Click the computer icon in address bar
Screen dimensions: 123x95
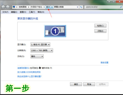tap(14, 7)
